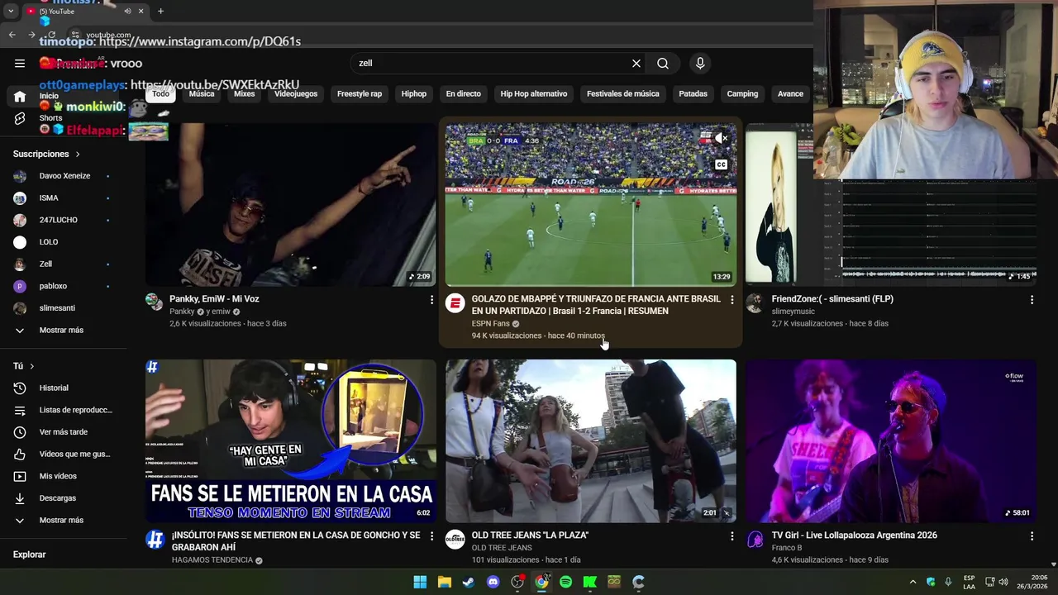Open Spotify from the taskbar
Screen dimensions: 1058x595
tap(566, 582)
